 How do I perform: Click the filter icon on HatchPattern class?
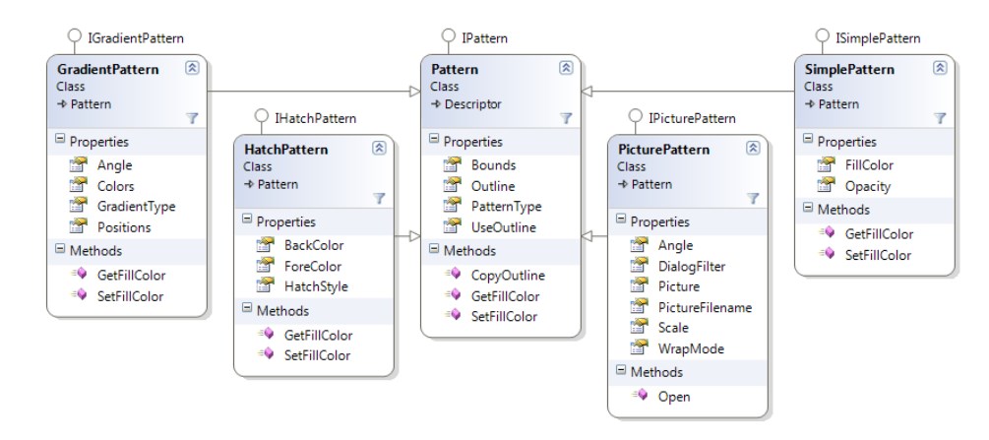click(379, 197)
